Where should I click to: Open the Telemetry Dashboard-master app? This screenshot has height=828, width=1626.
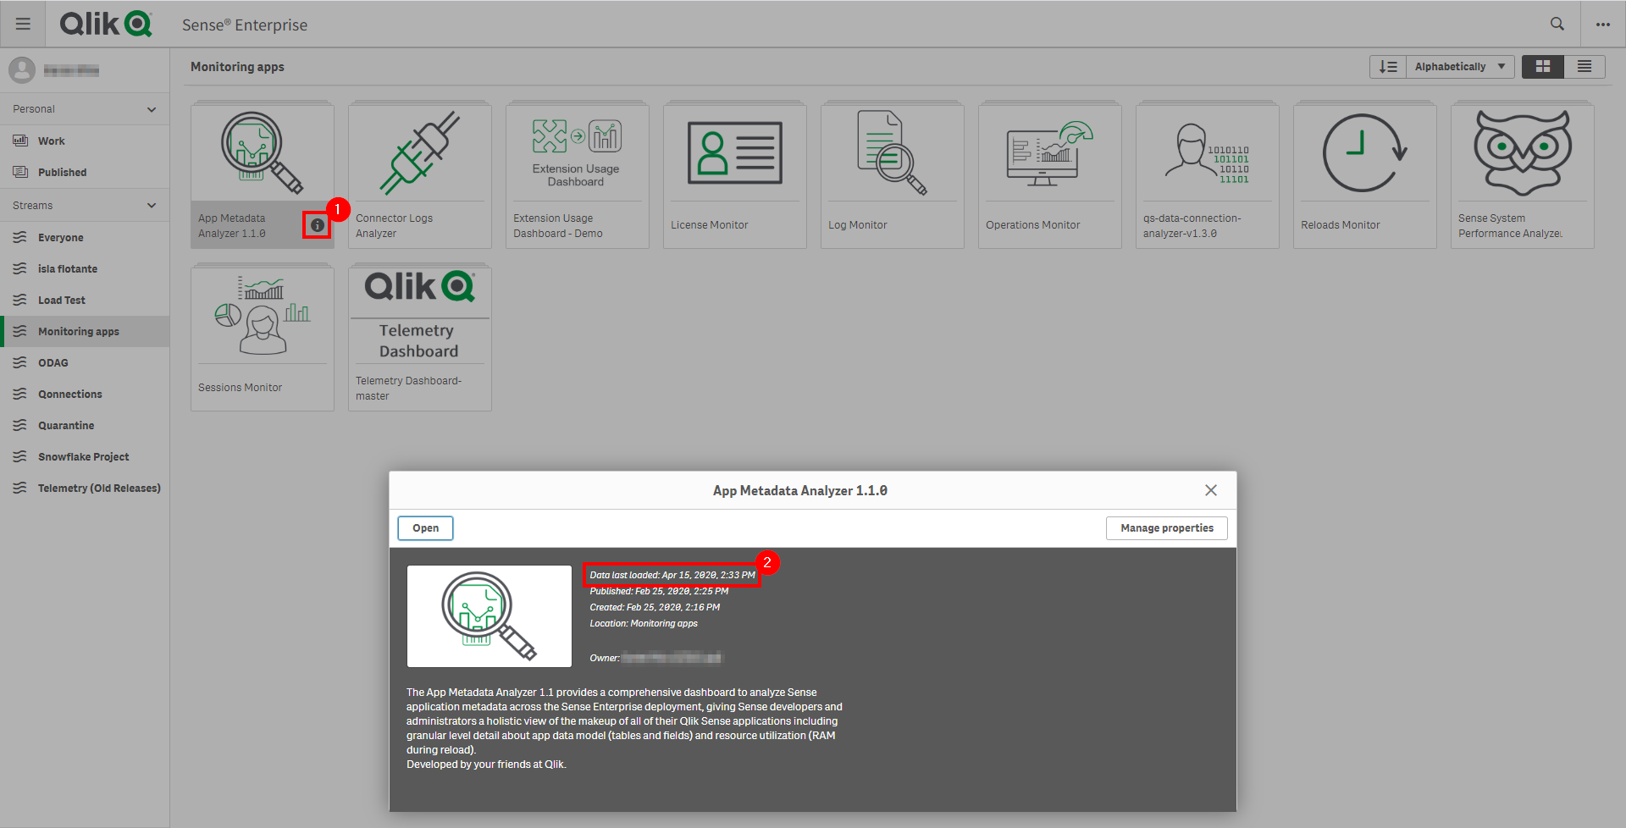click(420, 338)
